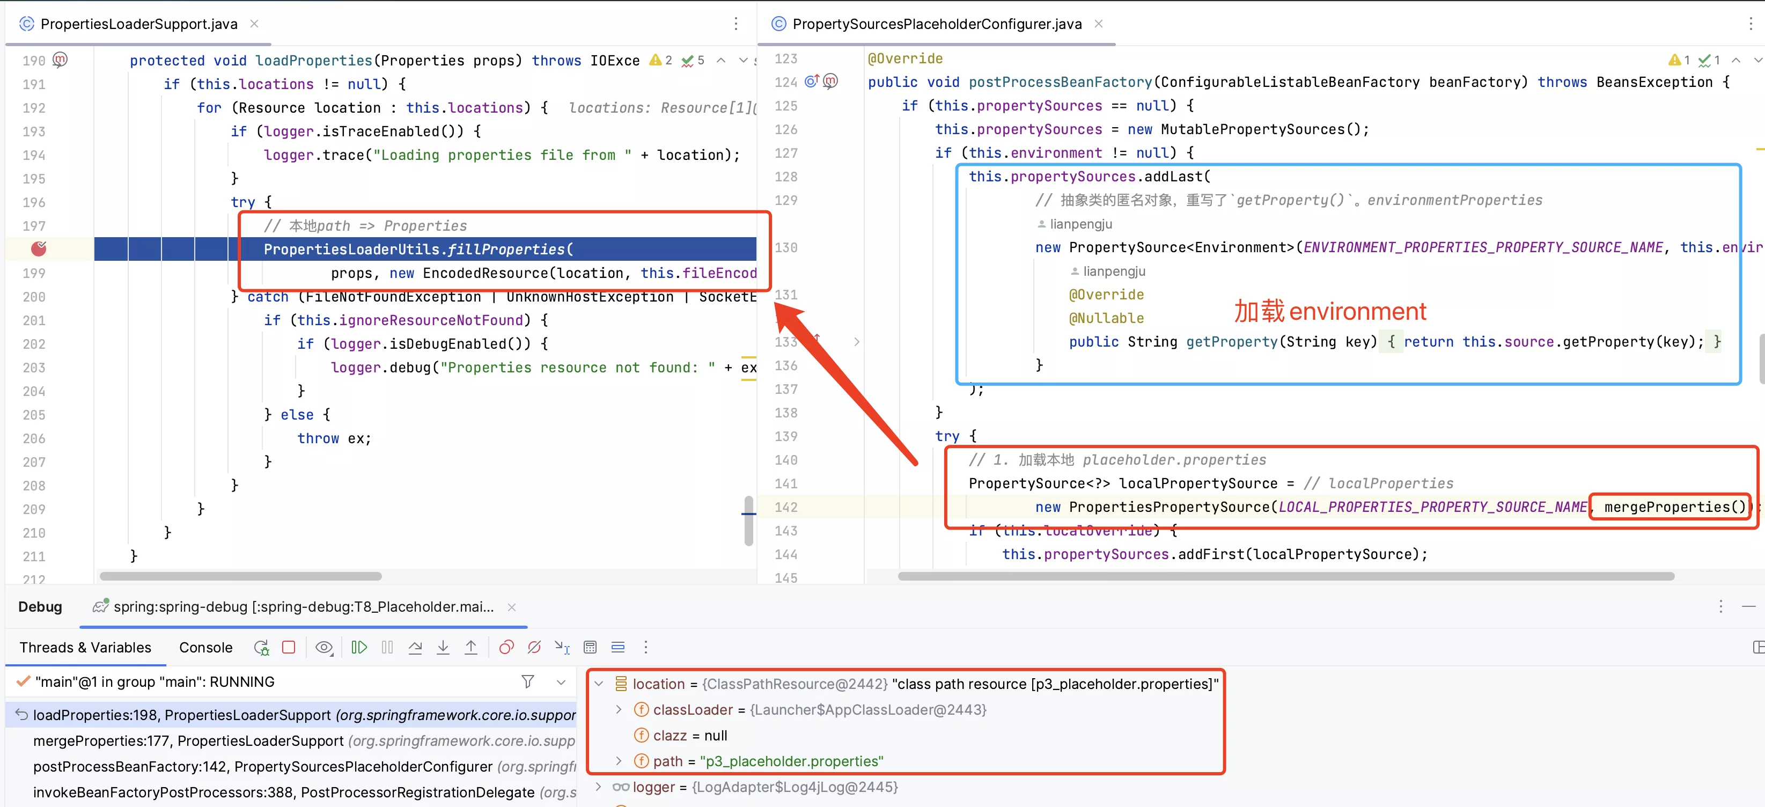Step into the method
The width and height of the screenshot is (1765, 807).
pyautogui.click(x=443, y=648)
